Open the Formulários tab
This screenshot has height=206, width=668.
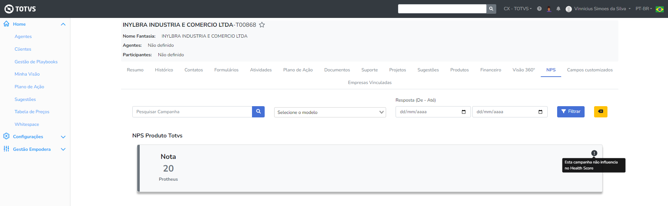pos(226,70)
